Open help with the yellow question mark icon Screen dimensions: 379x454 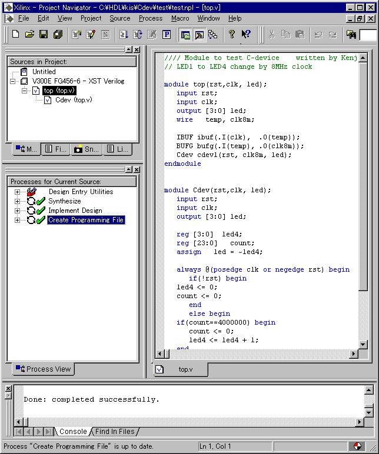[x=231, y=35]
